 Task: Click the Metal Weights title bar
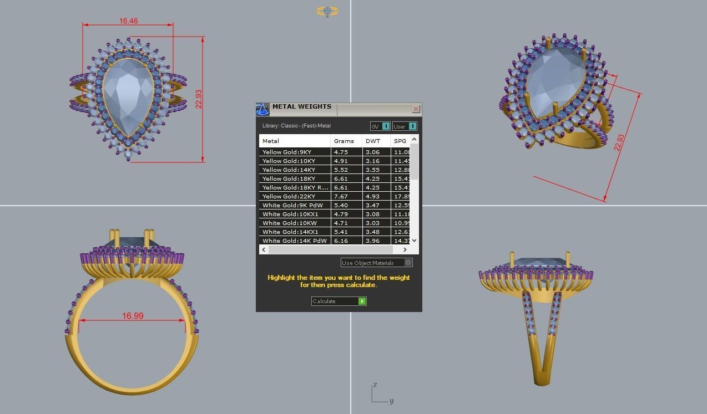[340, 109]
